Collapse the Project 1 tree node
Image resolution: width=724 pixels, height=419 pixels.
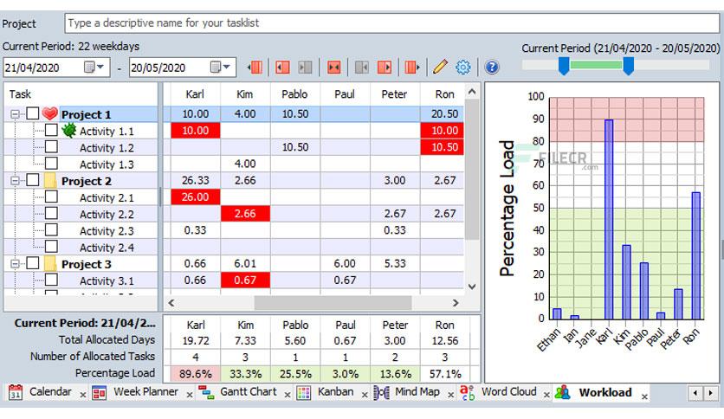(16, 114)
